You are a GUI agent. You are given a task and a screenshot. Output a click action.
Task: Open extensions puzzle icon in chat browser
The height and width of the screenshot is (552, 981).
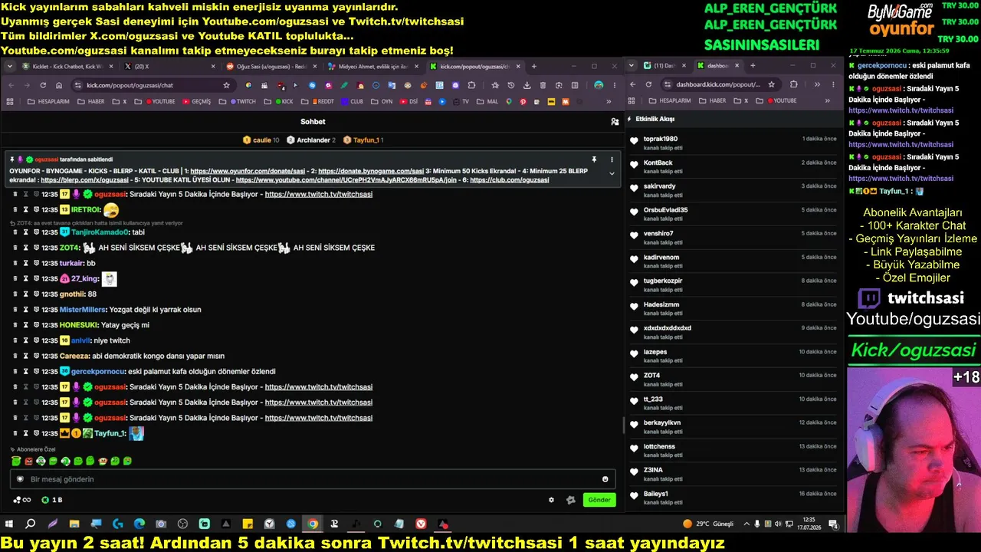(x=471, y=85)
